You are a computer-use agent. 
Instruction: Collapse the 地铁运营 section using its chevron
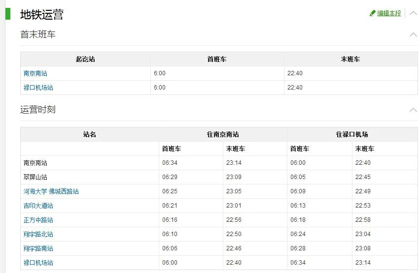click(413, 13)
